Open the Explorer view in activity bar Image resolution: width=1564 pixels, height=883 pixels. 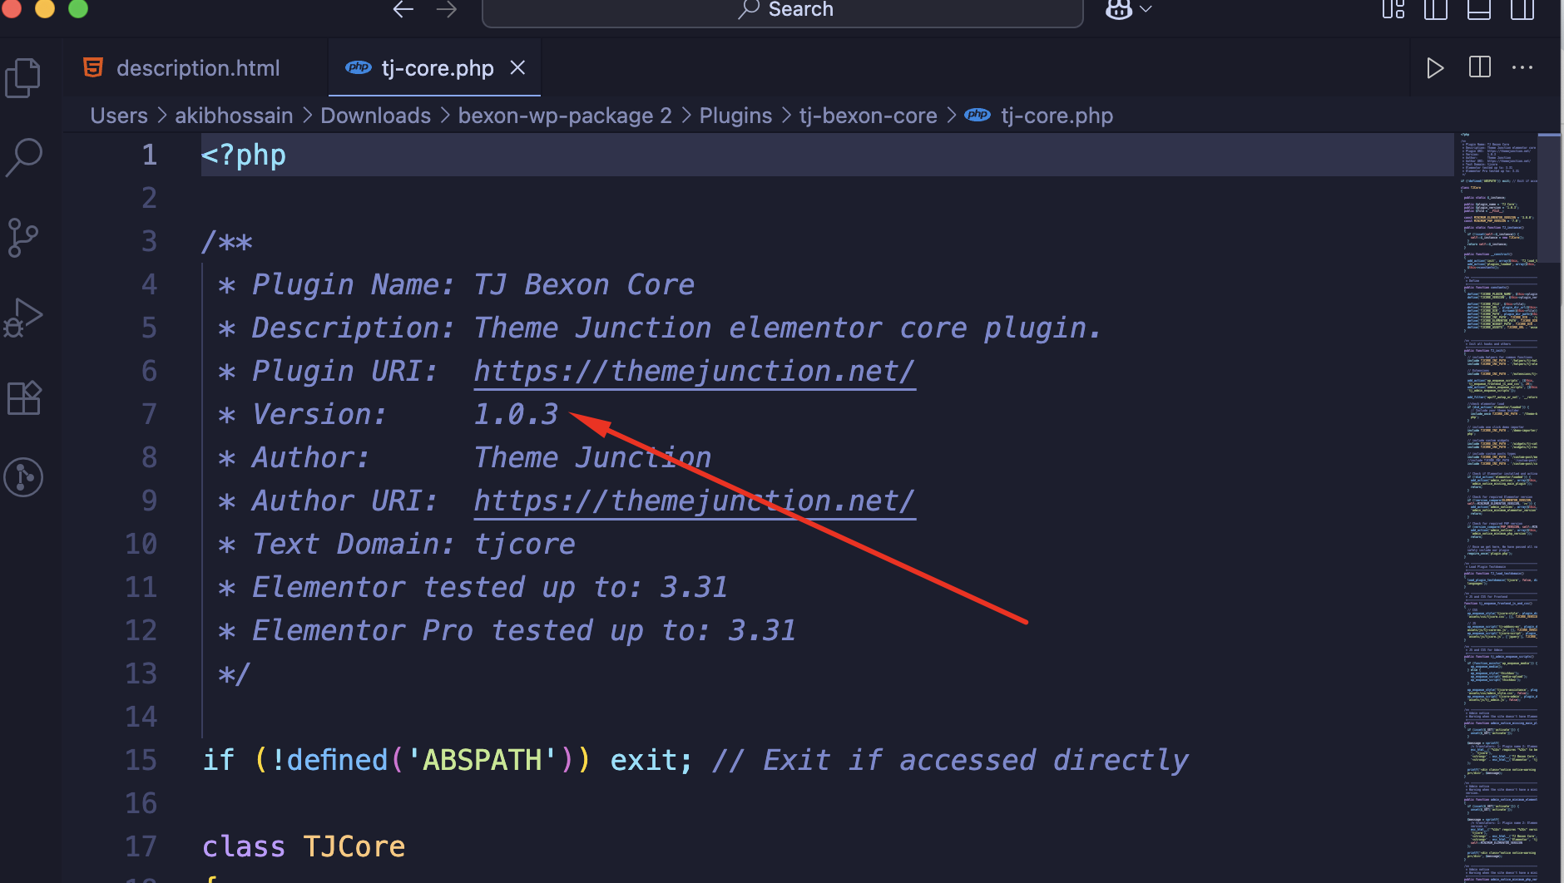click(x=23, y=78)
